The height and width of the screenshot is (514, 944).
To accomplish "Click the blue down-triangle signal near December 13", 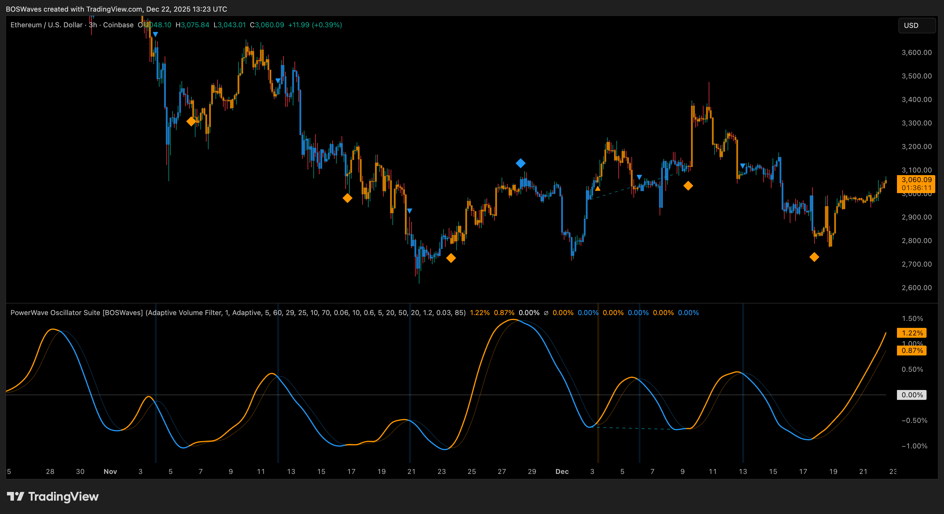I will coord(742,166).
